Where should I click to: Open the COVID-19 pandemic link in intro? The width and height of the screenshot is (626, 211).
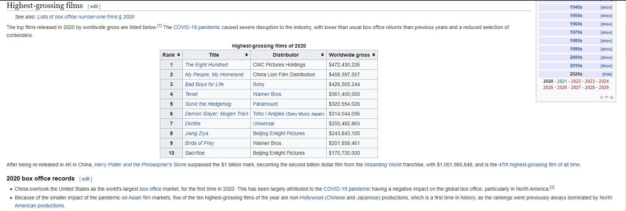[197, 27]
